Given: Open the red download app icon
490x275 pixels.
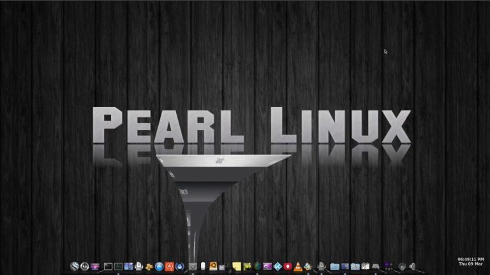Looking at the screenshot, I should pos(288,266).
